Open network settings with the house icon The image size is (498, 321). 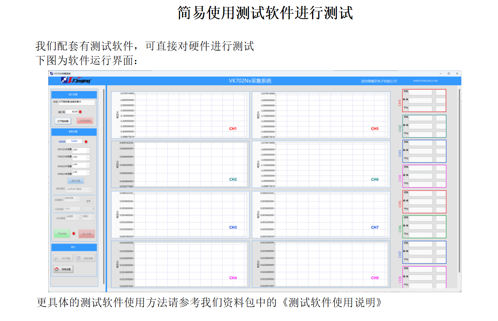pos(63,269)
